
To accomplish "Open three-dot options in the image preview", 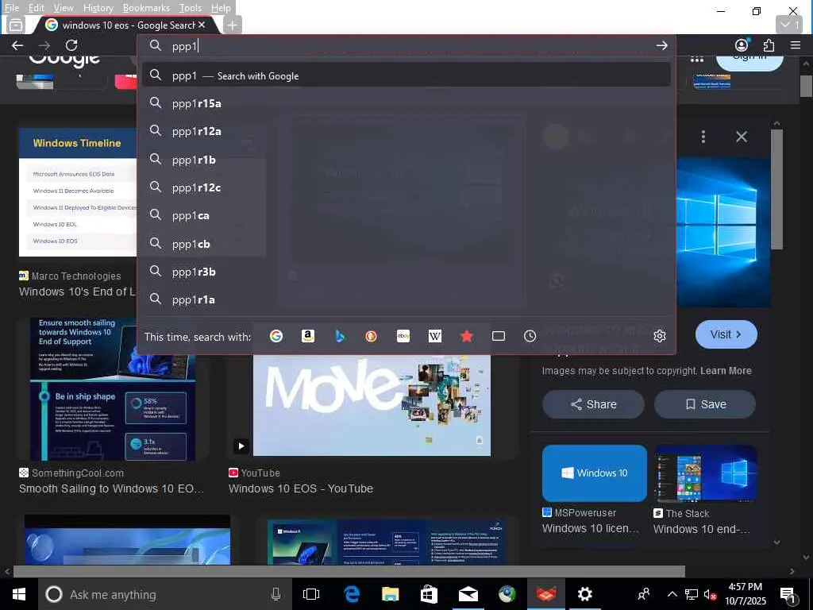I will point(703,137).
